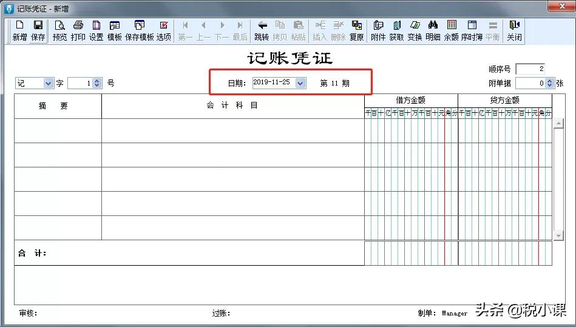The width and height of the screenshot is (576, 327).
Task: Click the first row 贷方金额 cell
Action: click(x=505, y=130)
